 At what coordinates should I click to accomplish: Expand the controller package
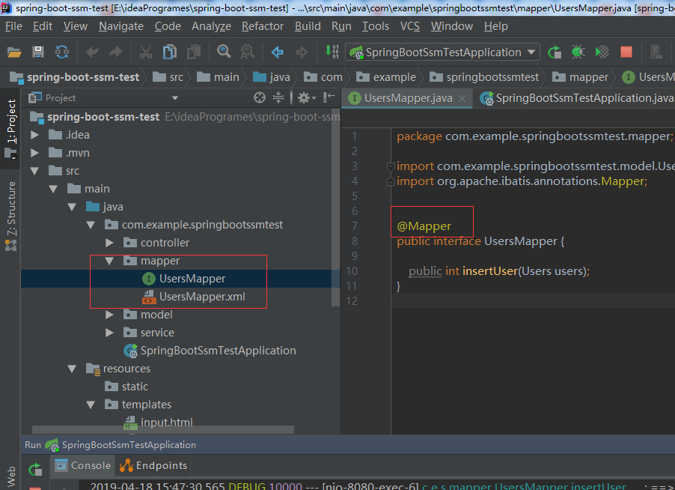pyautogui.click(x=109, y=243)
